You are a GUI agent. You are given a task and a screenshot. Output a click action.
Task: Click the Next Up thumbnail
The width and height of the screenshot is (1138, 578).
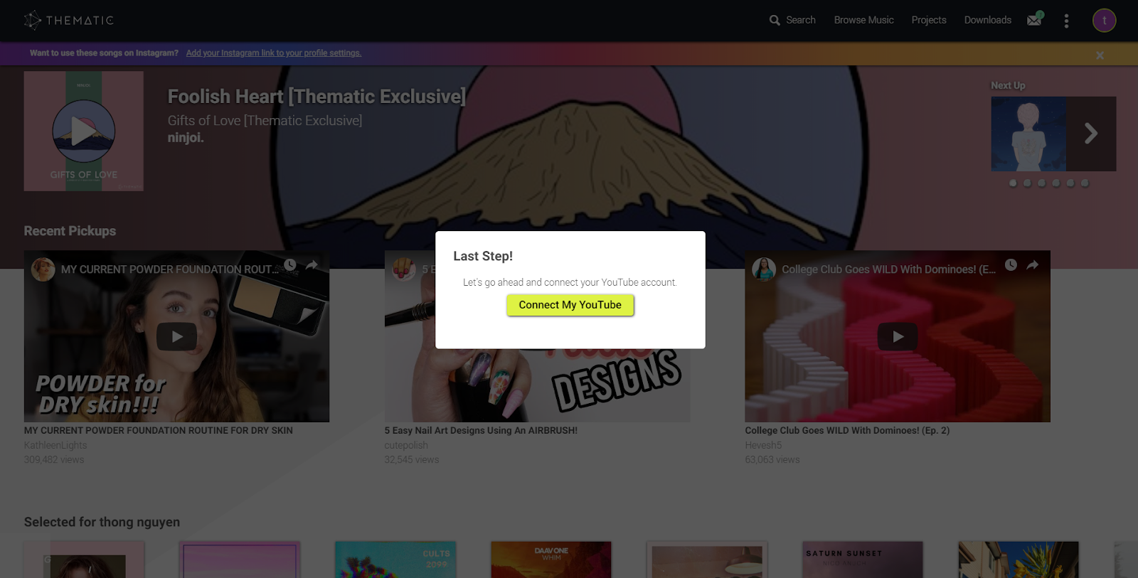(1028, 134)
